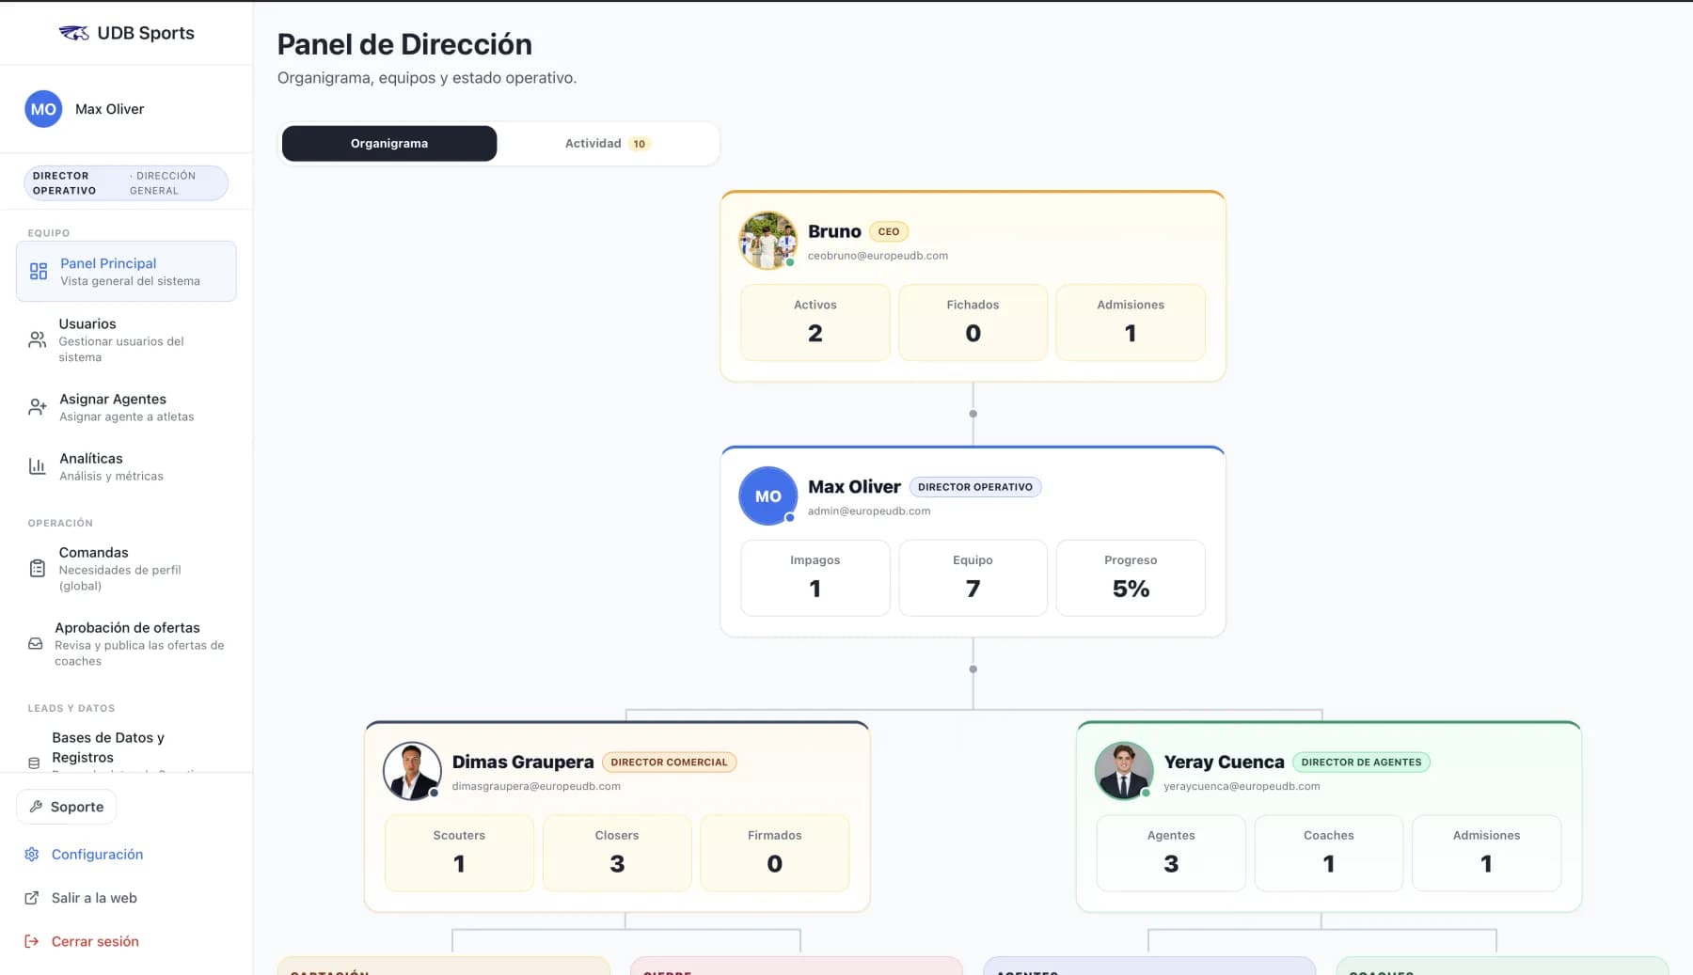Click the Agentes stat card
The height and width of the screenshot is (975, 1693).
[1171, 853]
